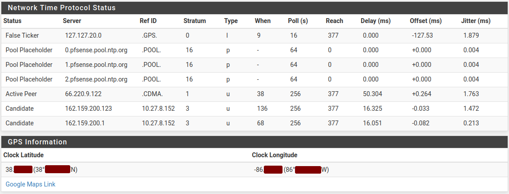Click the GPS Information panel heading
This screenshot has height=194, width=509.
click(x=37, y=142)
